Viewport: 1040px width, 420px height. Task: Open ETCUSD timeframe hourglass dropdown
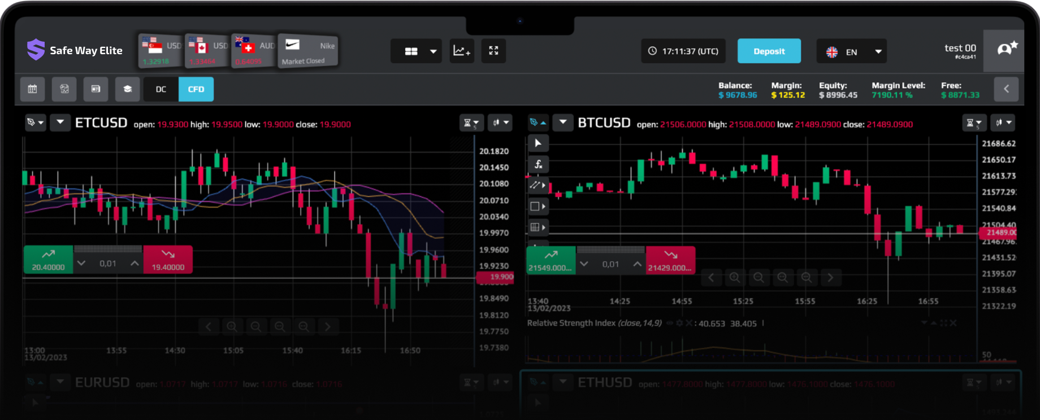[471, 123]
